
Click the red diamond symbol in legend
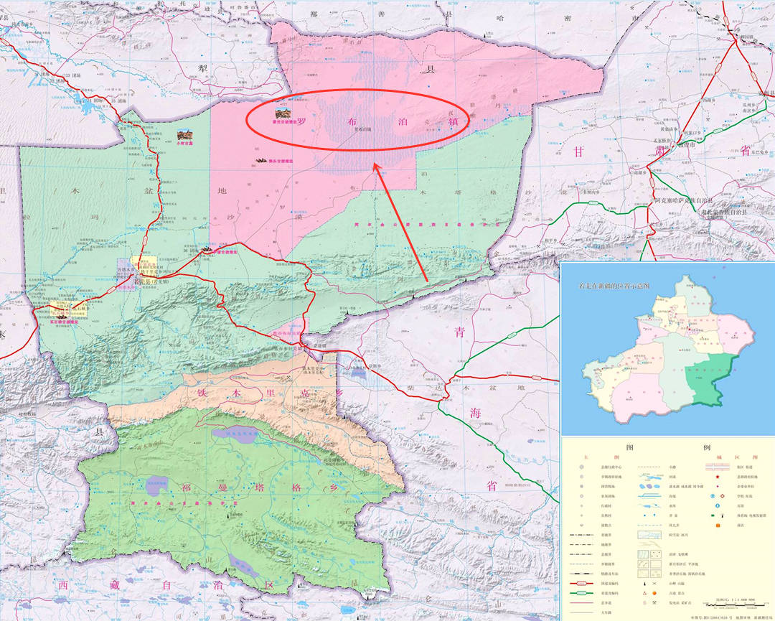[x=722, y=496]
